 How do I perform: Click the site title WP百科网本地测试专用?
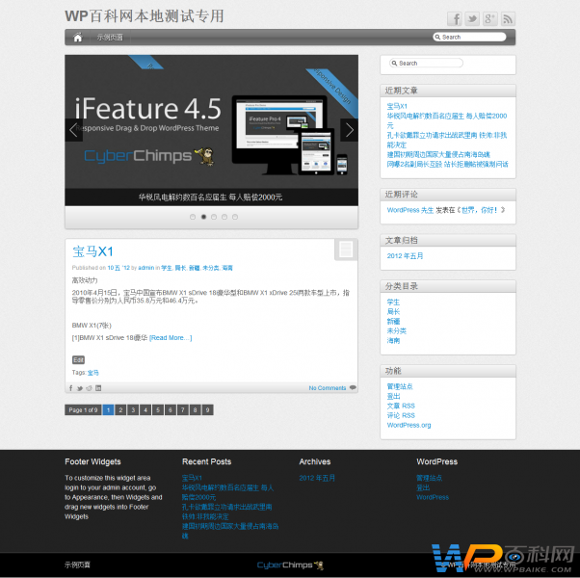pos(145,16)
